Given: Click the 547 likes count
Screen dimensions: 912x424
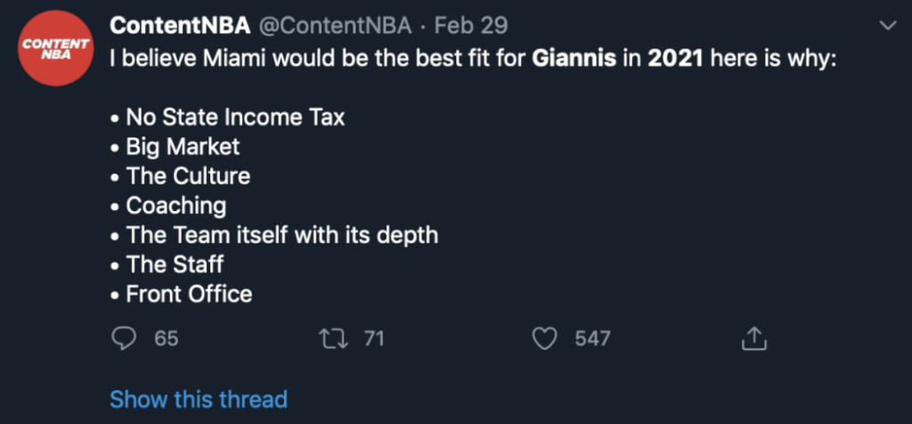Looking at the screenshot, I should pos(592,338).
